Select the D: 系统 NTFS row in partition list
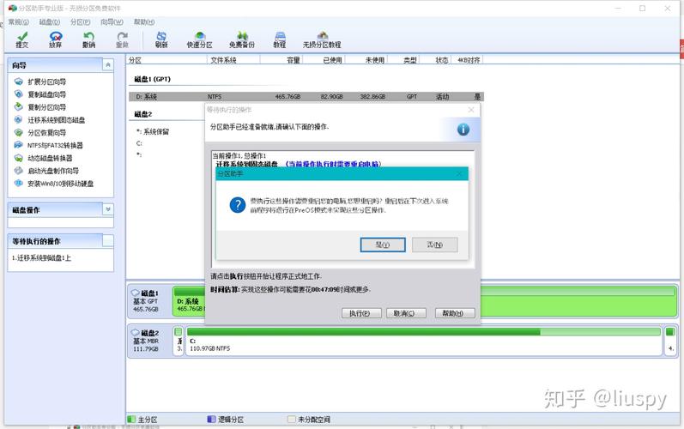This screenshot has height=429, width=684. [306, 96]
